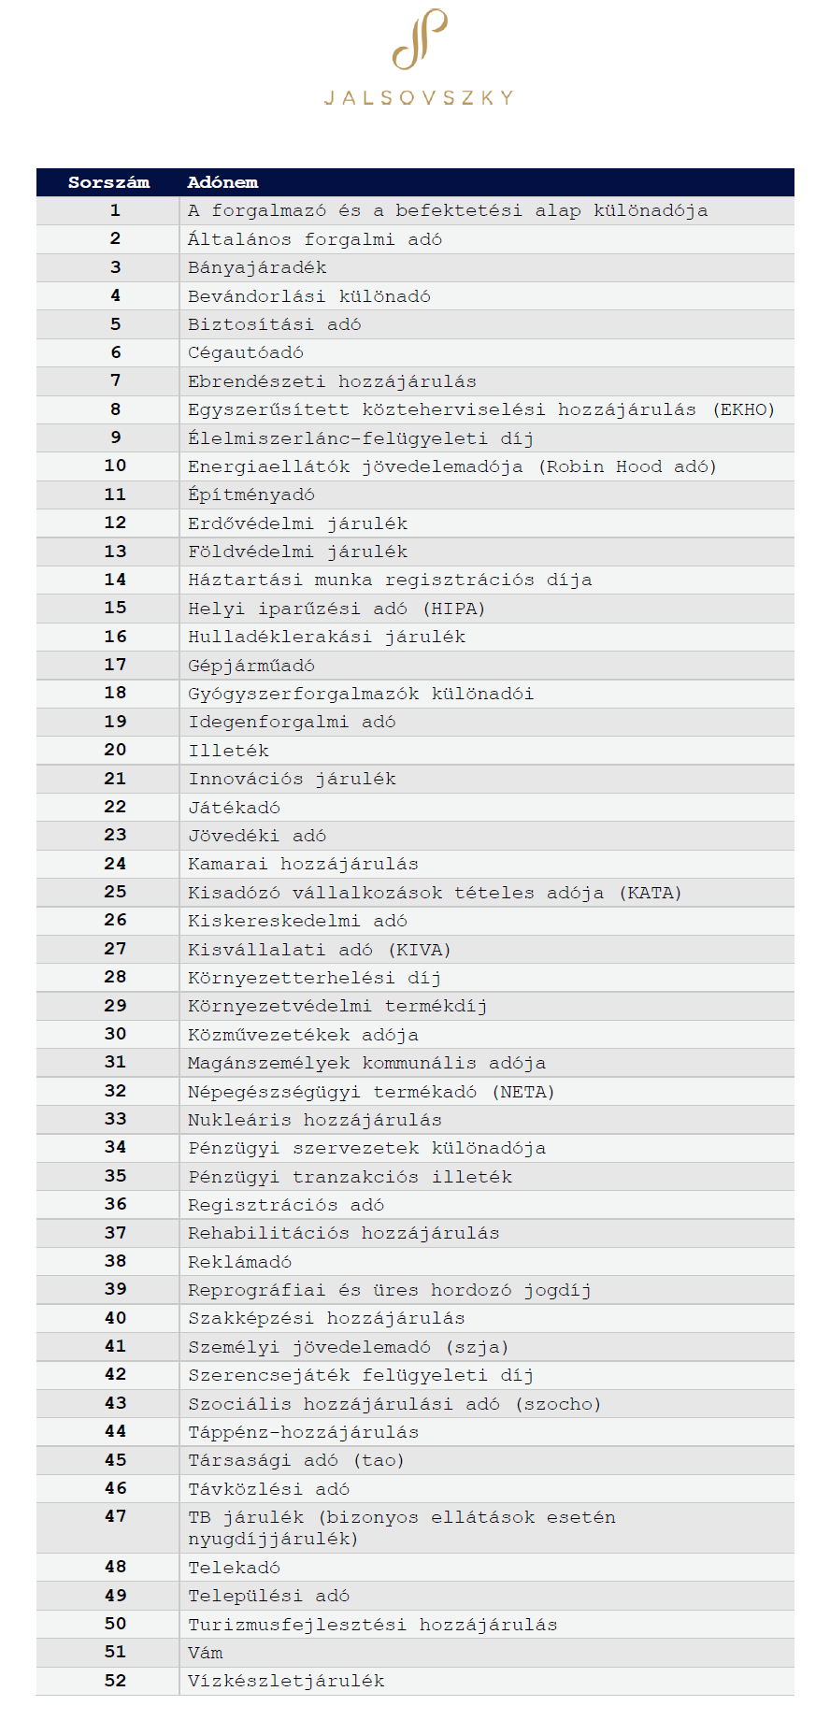This screenshot has width=830, height=1720.
Task: Click the JALSOVSZKY wordmark text
Action: (x=420, y=97)
